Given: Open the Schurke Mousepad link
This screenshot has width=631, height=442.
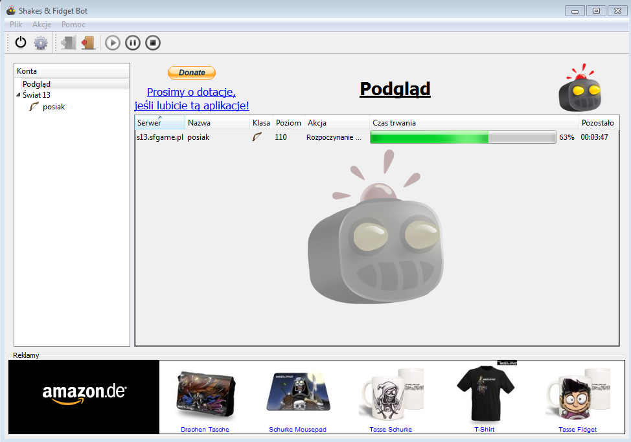Looking at the screenshot, I should 297,430.
